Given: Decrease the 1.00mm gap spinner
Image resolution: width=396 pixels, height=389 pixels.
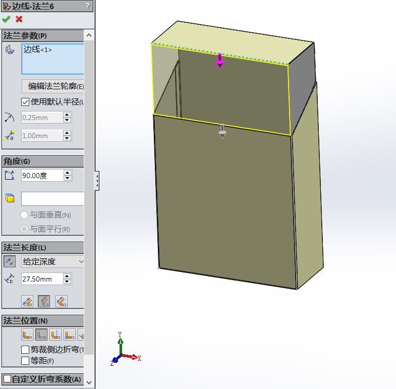Looking at the screenshot, I should [x=67, y=138].
